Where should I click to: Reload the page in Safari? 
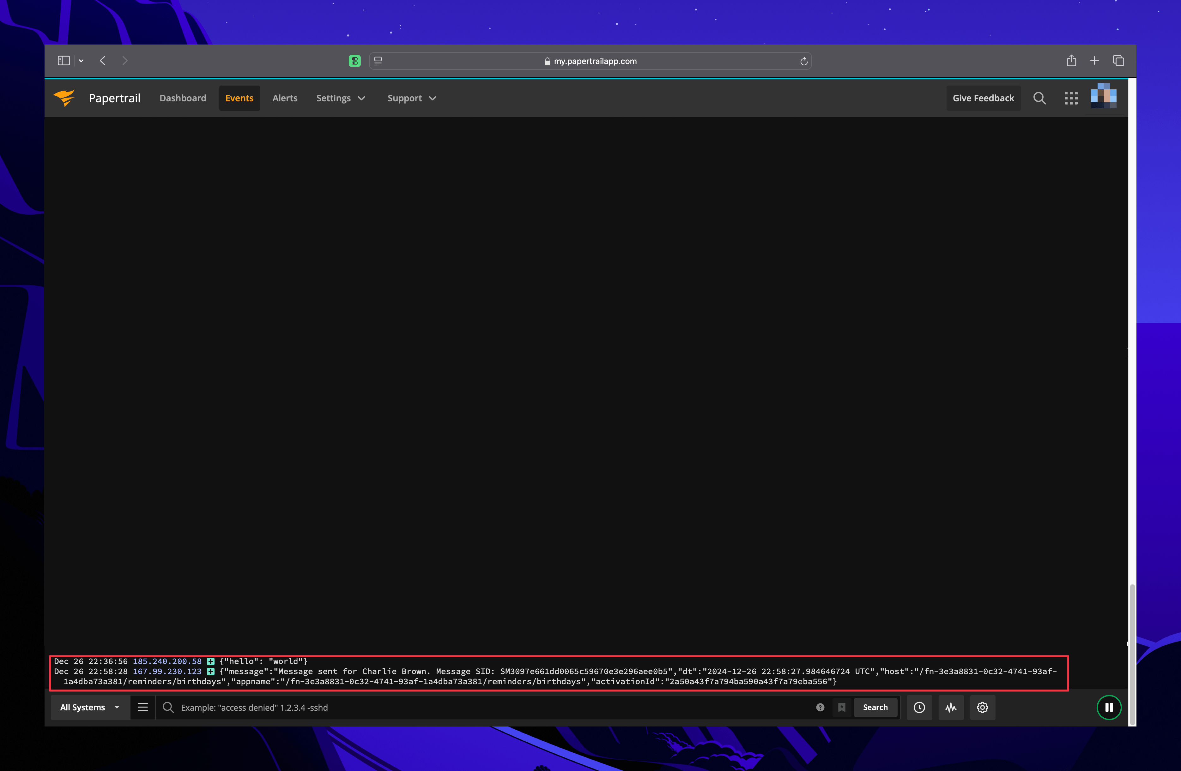point(804,61)
